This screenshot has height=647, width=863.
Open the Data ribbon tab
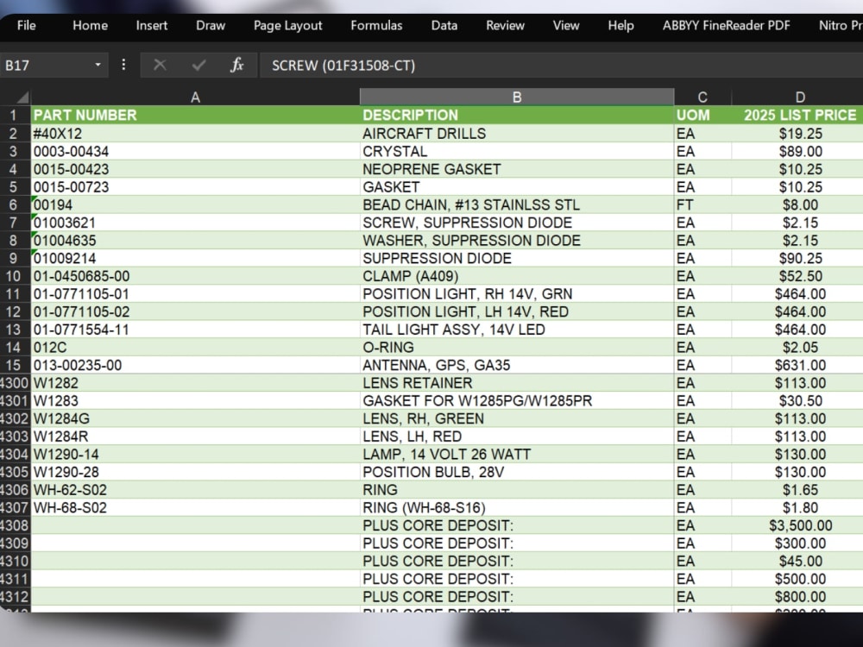point(444,25)
